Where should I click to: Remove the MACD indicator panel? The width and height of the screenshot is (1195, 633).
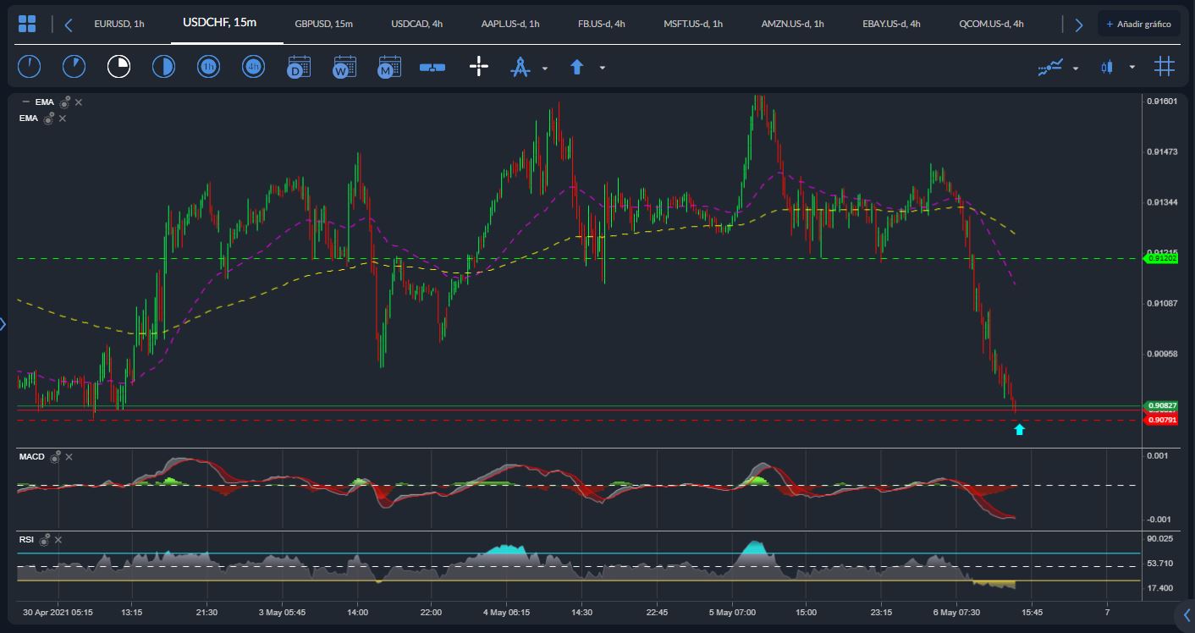[69, 457]
